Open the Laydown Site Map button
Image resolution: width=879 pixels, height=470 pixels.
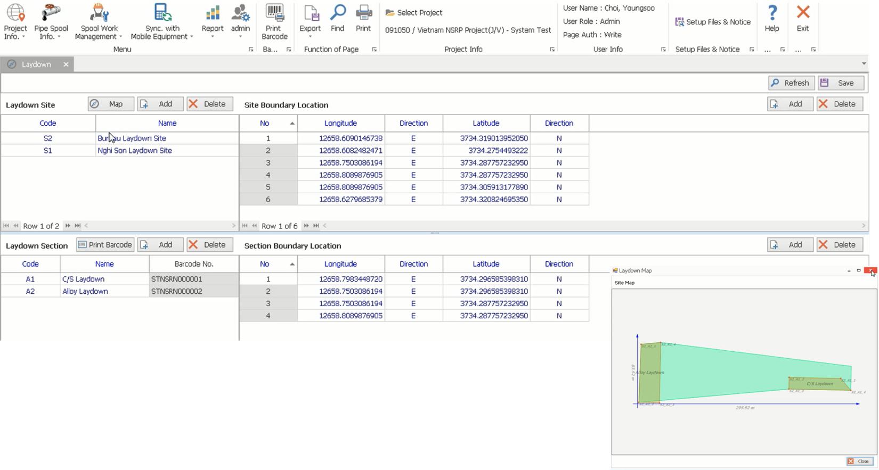[x=111, y=104]
